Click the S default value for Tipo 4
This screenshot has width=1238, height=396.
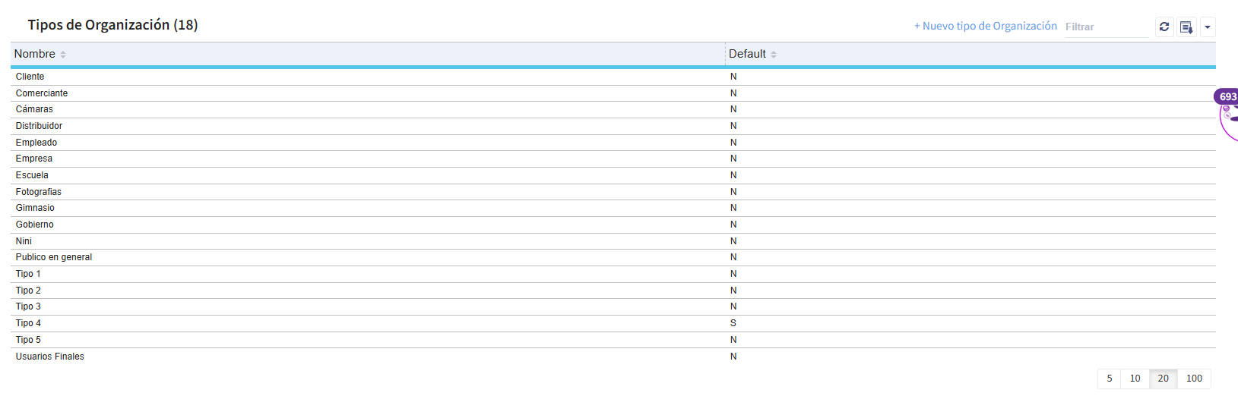point(733,323)
